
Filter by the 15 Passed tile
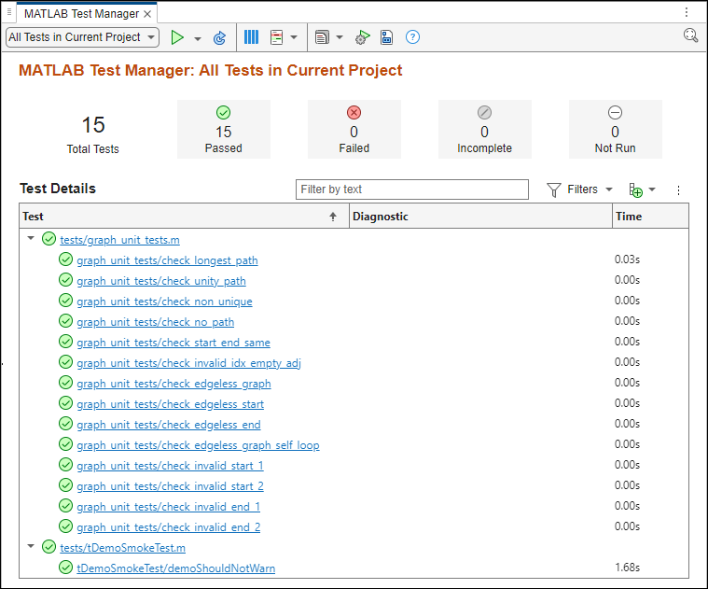[x=224, y=129]
